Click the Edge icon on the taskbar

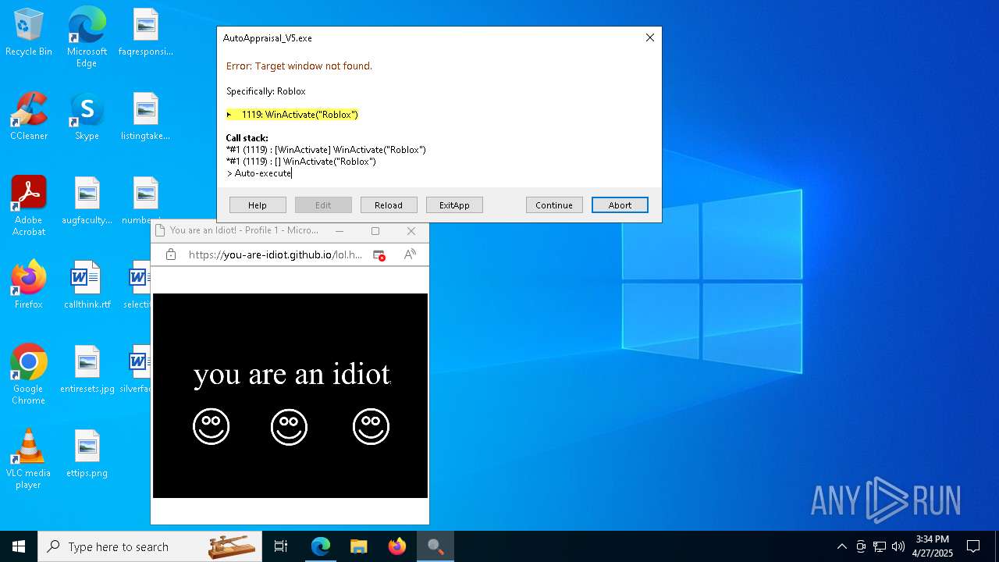tap(321, 546)
